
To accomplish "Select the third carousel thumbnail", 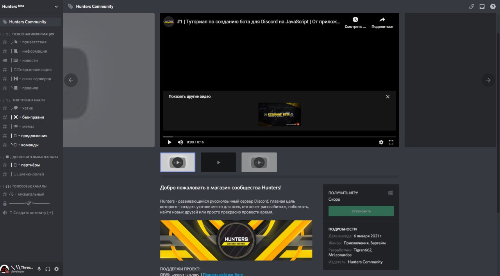I will [259, 162].
